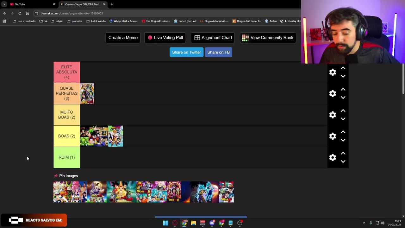405x228 pixels.
Task: Select the narrow blue poster in BOAS row
Action: 115,136
